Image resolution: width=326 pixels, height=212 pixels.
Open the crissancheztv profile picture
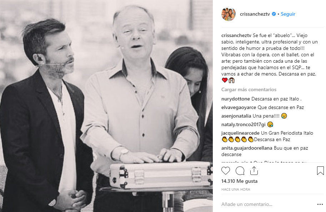pos(228,14)
